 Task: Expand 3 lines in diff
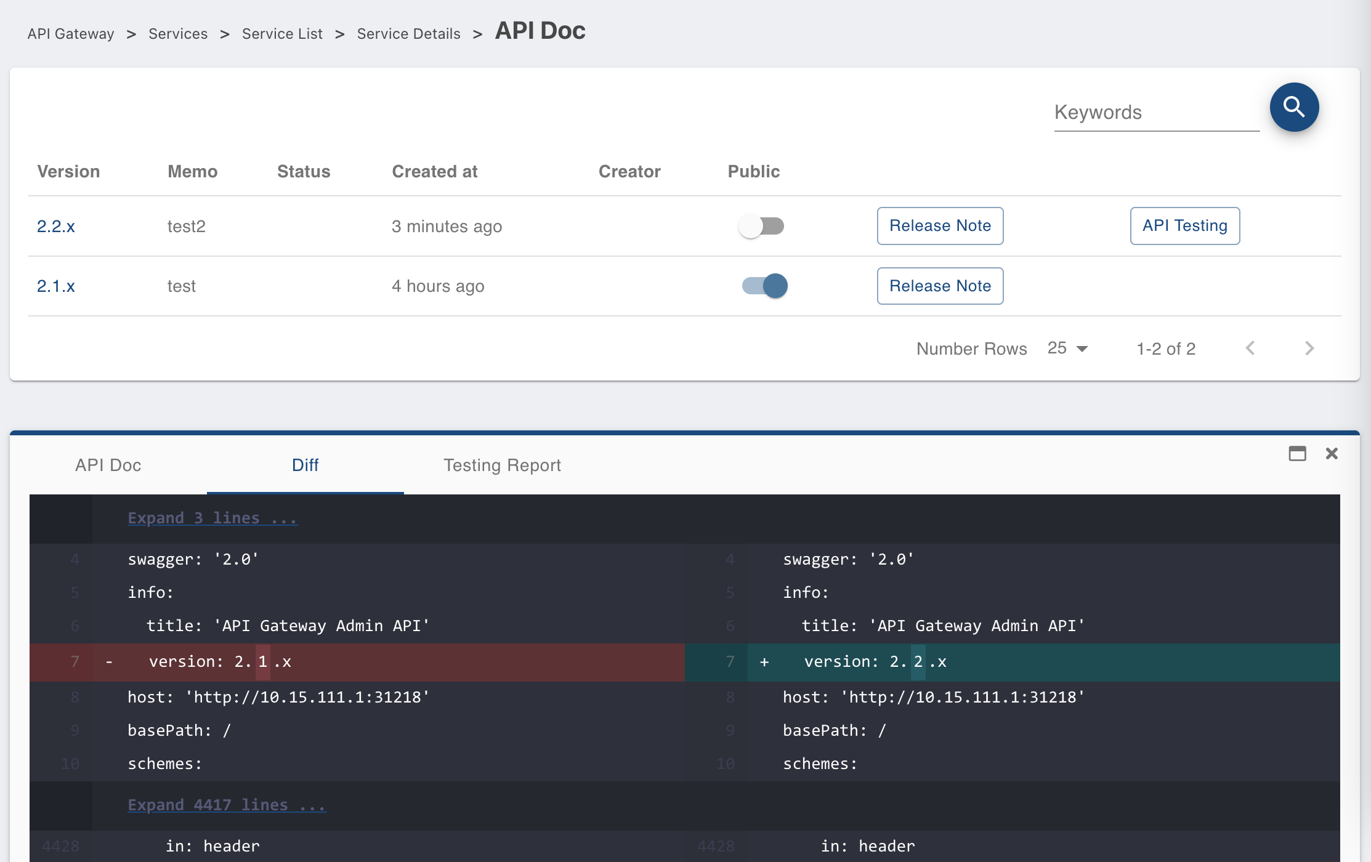click(x=212, y=518)
